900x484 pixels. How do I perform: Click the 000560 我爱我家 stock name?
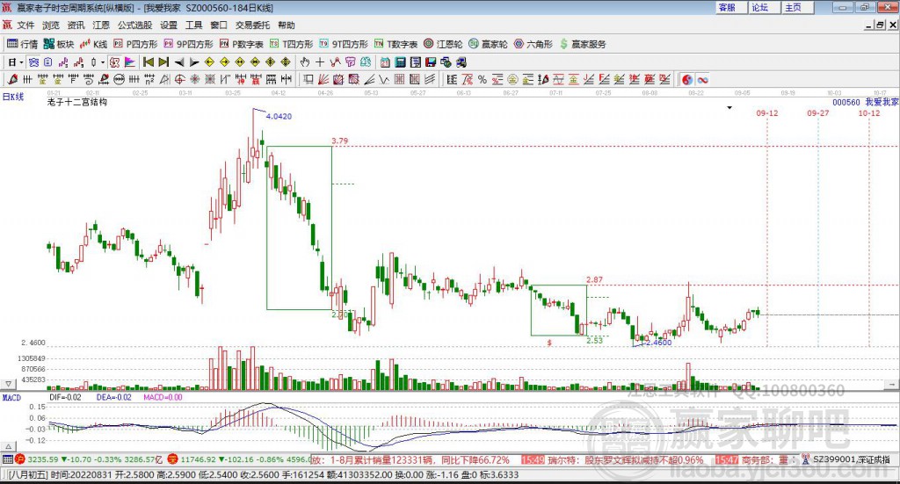tap(866, 102)
